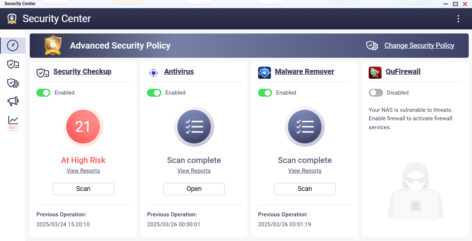The width and height of the screenshot is (472, 241).
Task: Open the Change Security Policy link
Action: point(419,45)
